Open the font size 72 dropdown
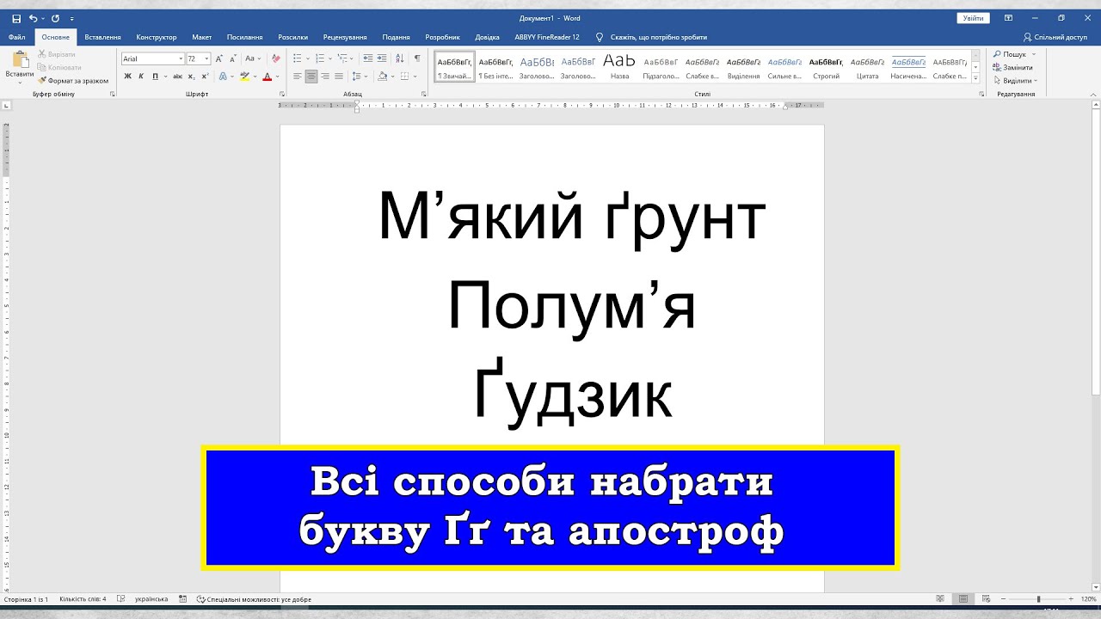The image size is (1101, 619). tap(206, 58)
